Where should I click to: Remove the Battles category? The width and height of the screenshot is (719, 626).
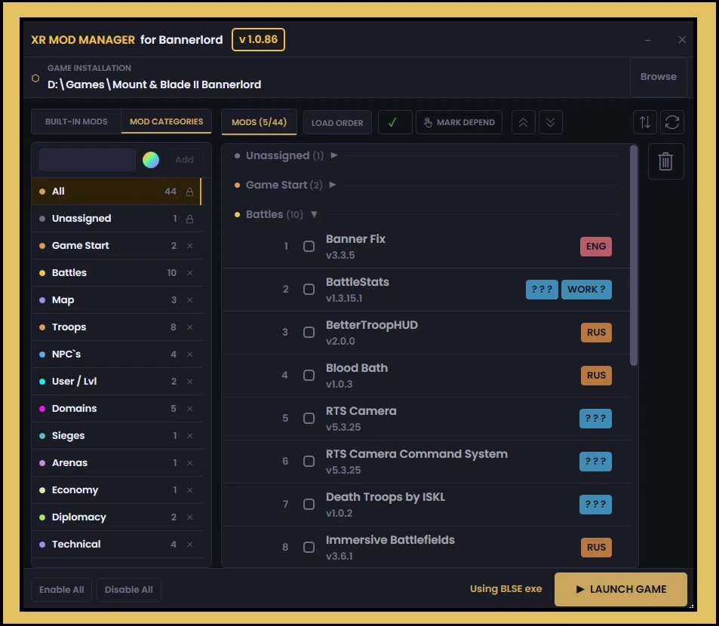coord(190,273)
